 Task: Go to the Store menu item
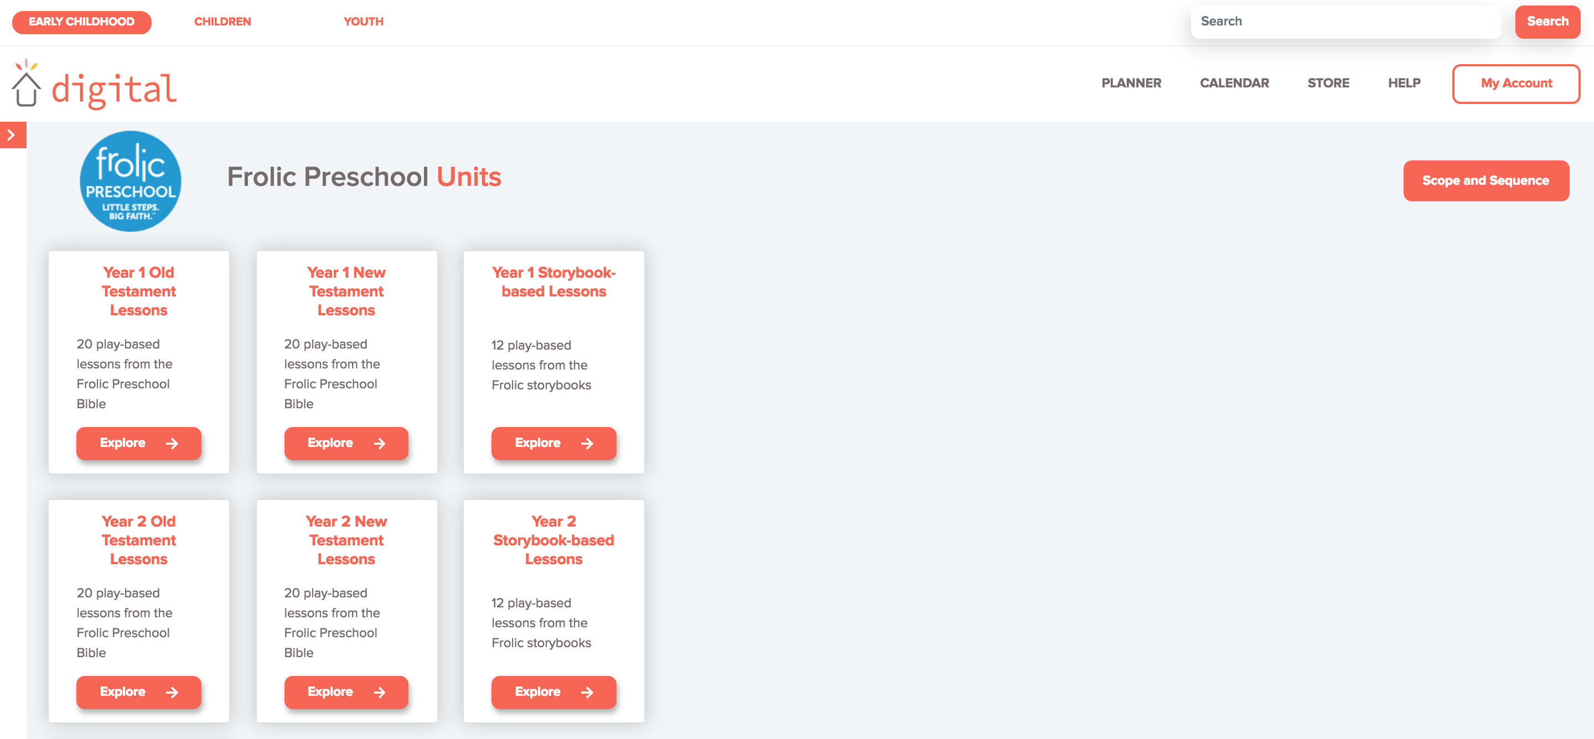coord(1328,83)
